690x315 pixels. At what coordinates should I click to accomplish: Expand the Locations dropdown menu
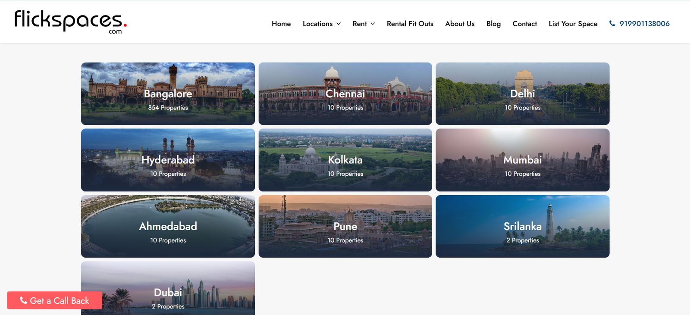tap(322, 24)
